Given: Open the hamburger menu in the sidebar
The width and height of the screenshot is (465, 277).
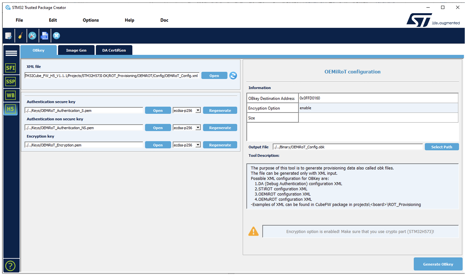Looking at the screenshot, I should (x=11, y=53).
